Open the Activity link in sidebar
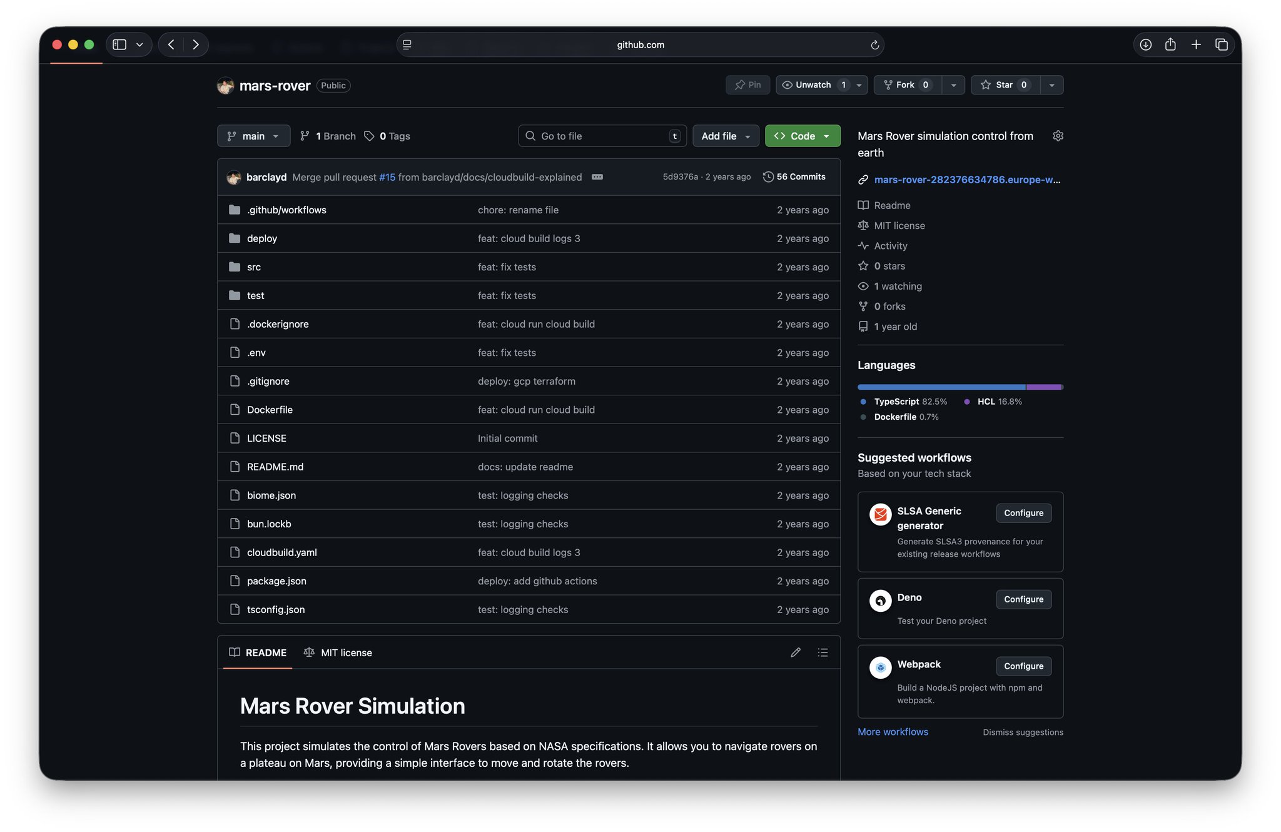 pyautogui.click(x=890, y=246)
